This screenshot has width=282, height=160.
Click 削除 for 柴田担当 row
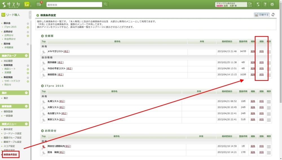[x=261, y=75]
